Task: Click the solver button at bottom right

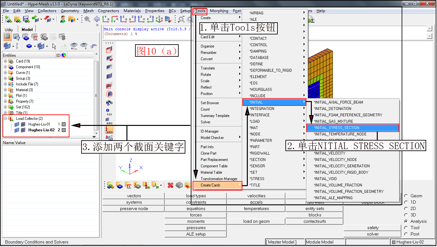Action: click(372, 234)
